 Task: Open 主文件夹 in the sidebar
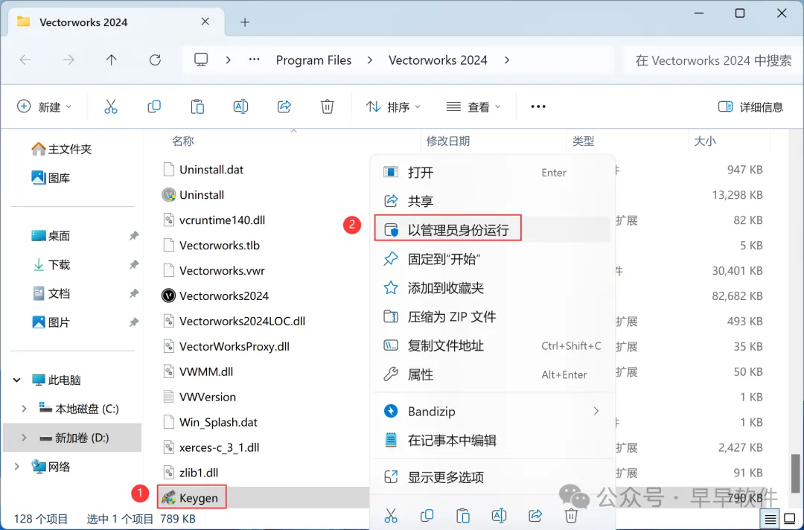tap(61, 149)
